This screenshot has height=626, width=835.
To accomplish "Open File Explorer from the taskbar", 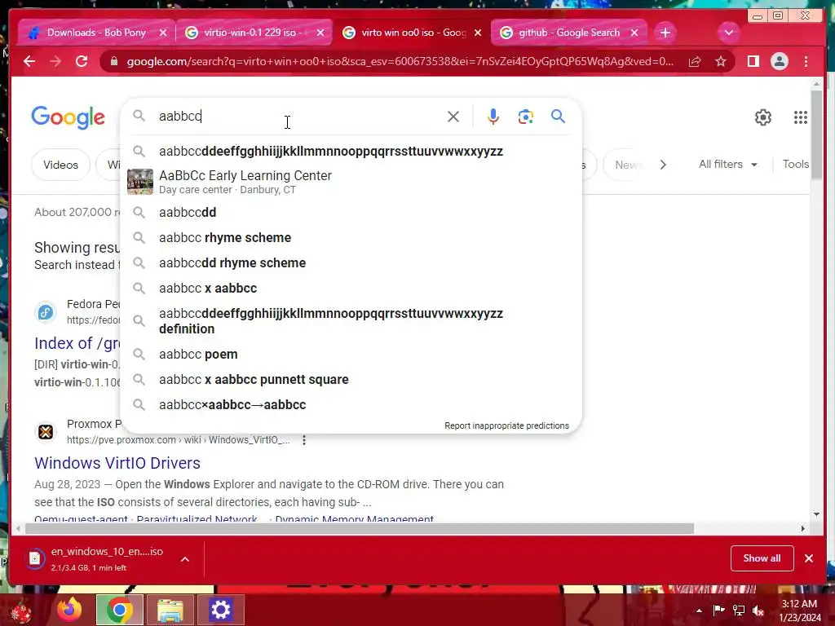I will 170,610.
